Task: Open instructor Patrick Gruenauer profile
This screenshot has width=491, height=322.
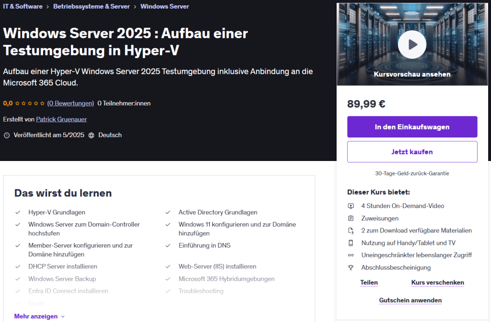Action: [61, 119]
